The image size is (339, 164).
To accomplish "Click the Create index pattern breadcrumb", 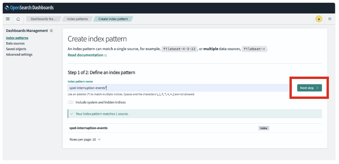I will pyautogui.click(x=113, y=19).
